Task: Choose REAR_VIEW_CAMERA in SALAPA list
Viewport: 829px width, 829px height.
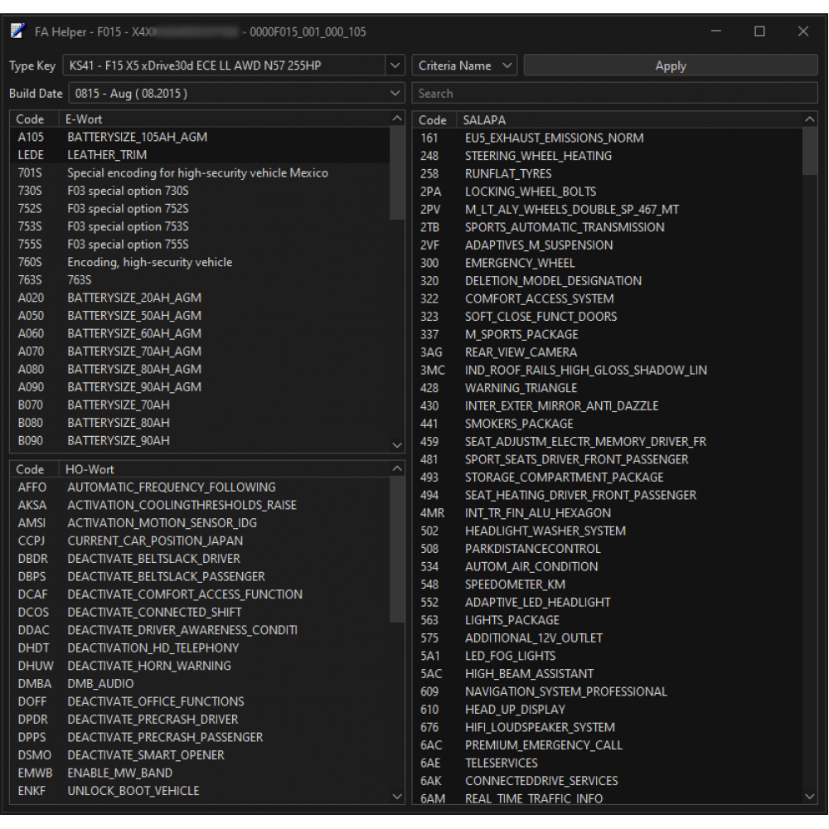Action: click(521, 352)
